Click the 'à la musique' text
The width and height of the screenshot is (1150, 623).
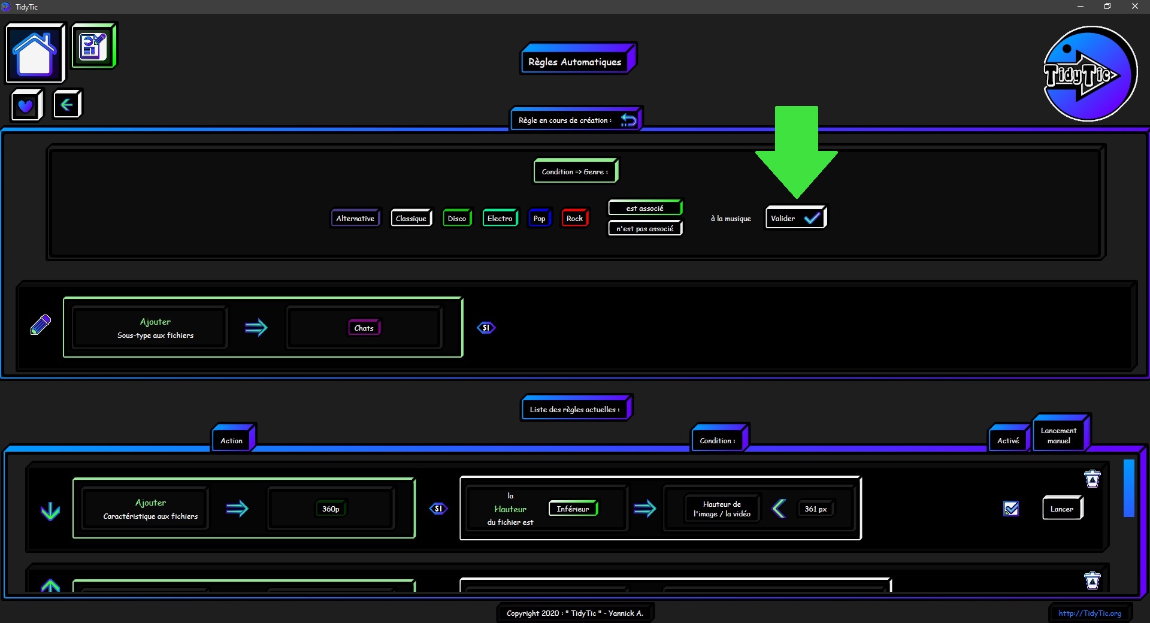731,219
